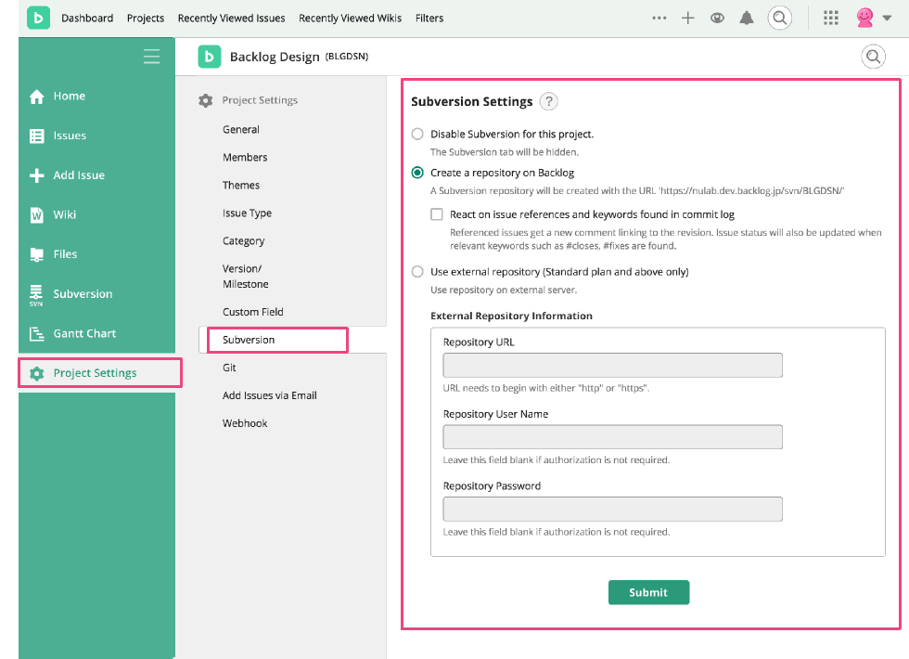The height and width of the screenshot is (659, 909).
Task: Click the Wiki document icon
Action: pos(36,215)
